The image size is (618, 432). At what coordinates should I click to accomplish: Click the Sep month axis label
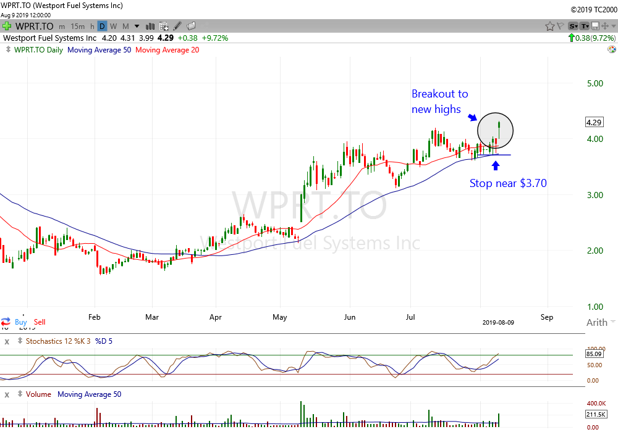point(547,317)
